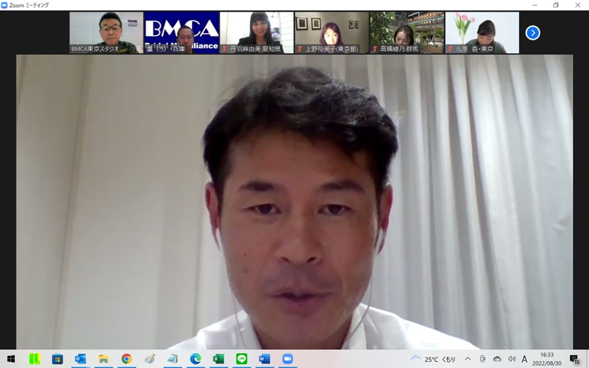Viewport: 589px width, 368px height.
Task: Show next participants with the blue arrow
Action: coord(533,33)
